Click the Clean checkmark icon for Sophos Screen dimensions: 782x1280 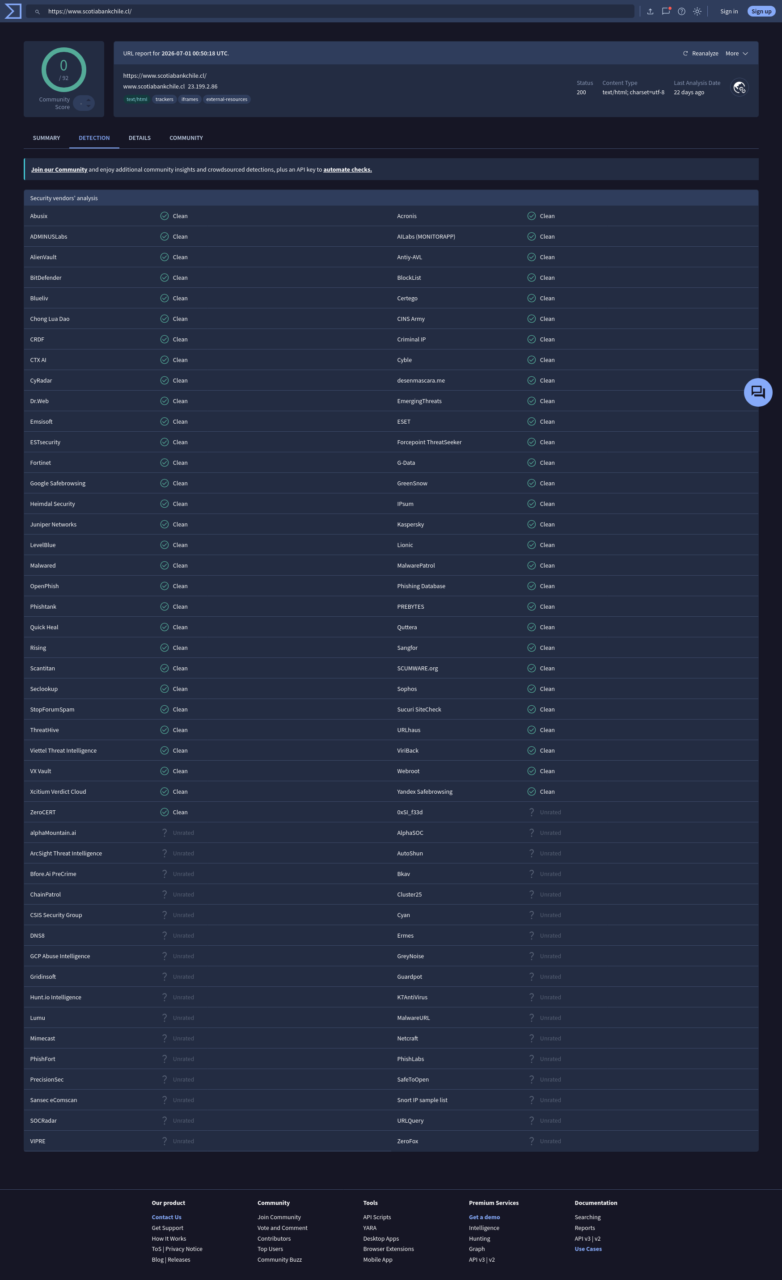tap(531, 689)
